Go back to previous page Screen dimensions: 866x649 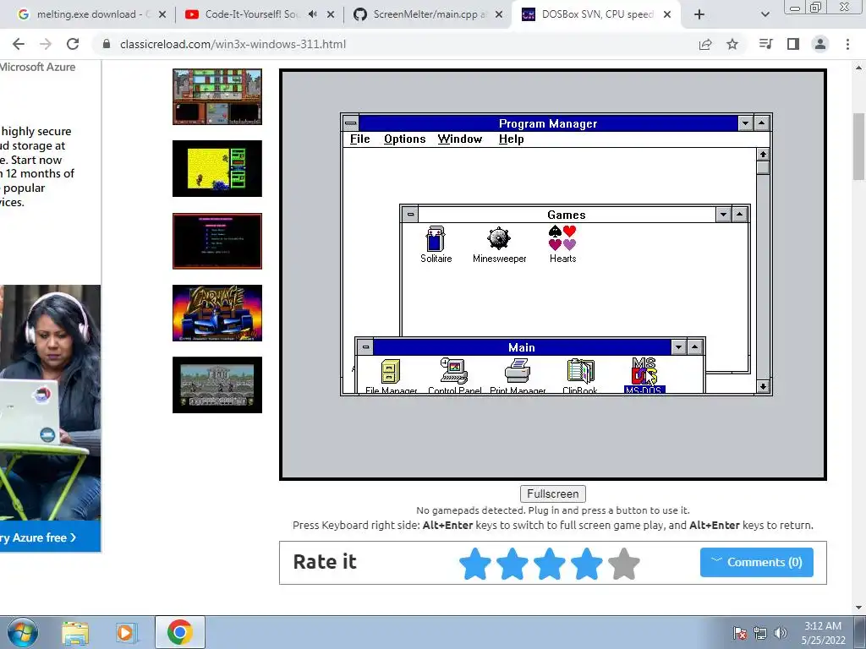(19, 44)
